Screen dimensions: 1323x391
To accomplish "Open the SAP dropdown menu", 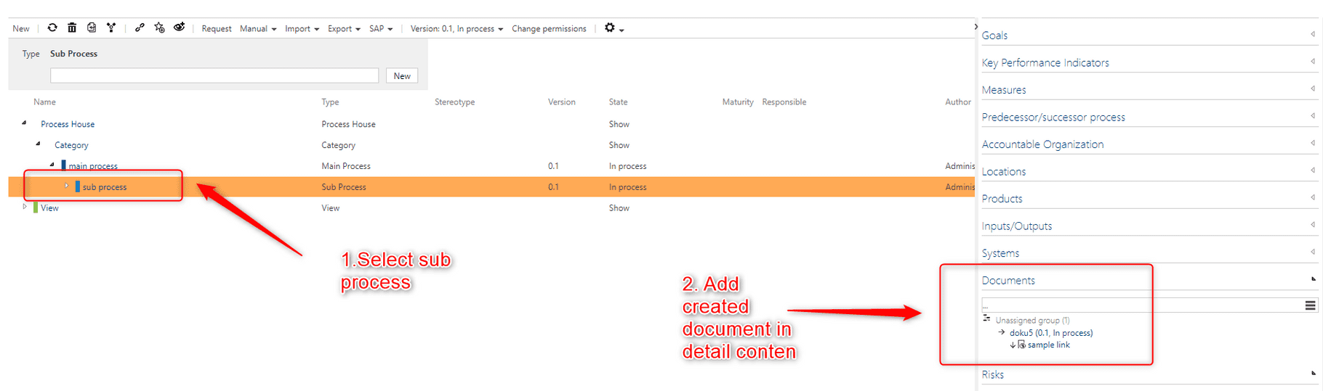I will pyautogui.click(x=381, y=28).
